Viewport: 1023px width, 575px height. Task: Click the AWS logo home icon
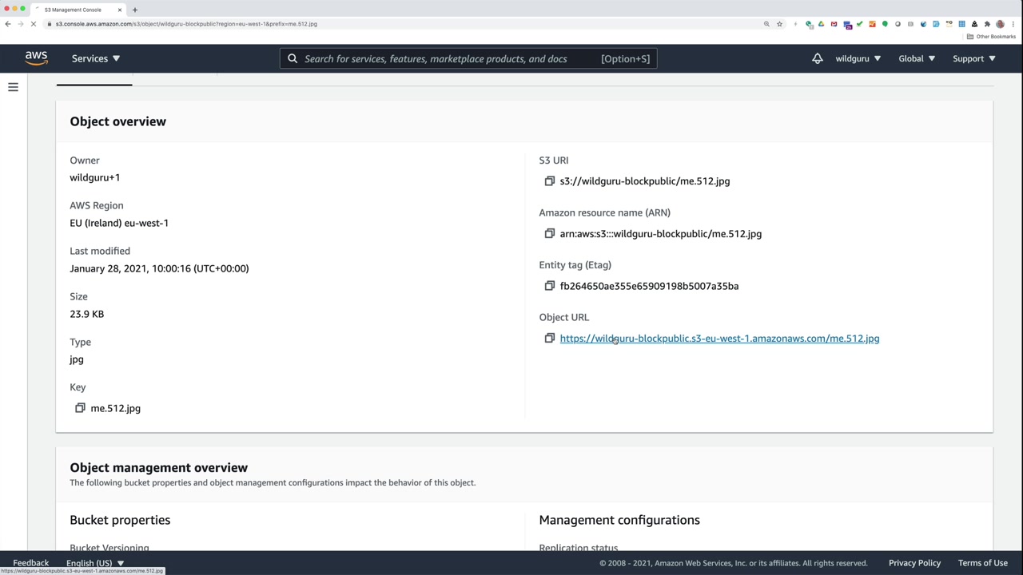tap(36, 58)
